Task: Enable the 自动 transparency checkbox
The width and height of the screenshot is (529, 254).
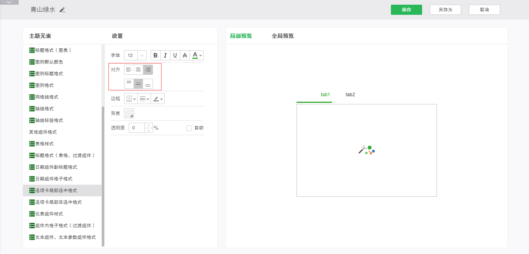Action: click(189, 128)
